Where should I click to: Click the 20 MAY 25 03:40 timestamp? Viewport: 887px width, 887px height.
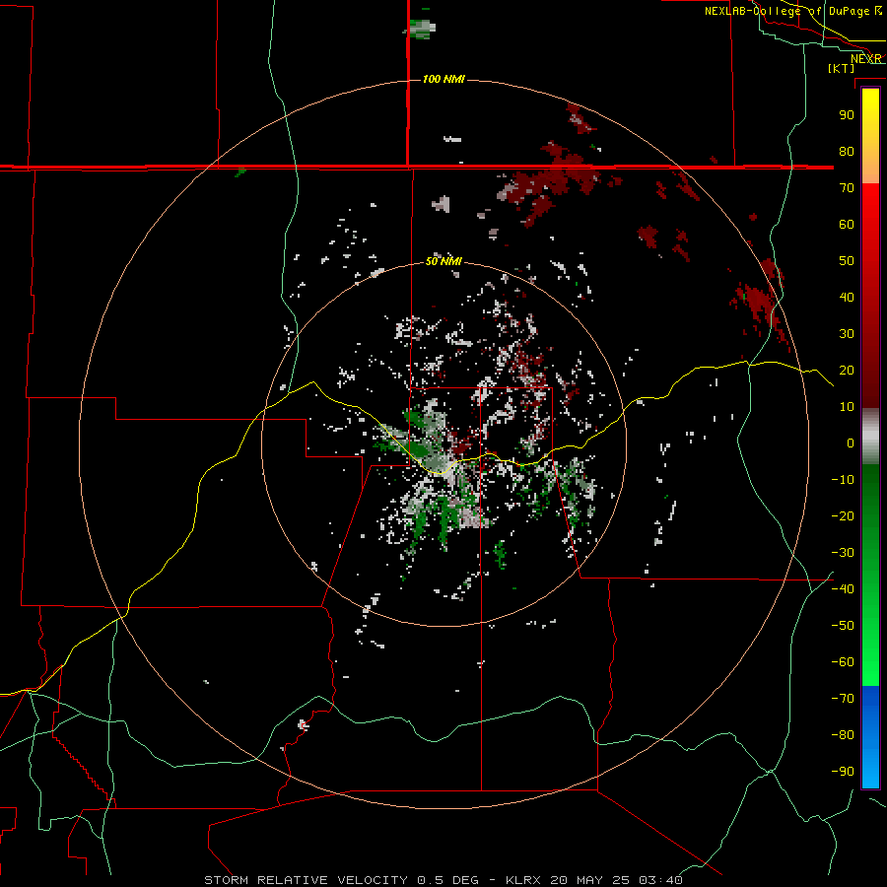click(x=616, y=880)
